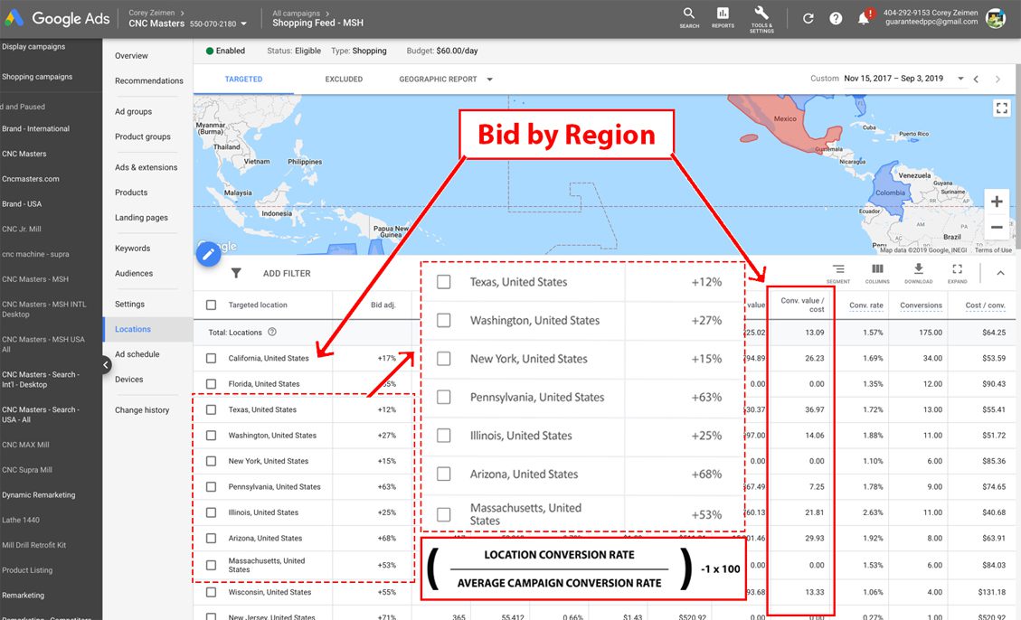Click the Download icon
The image size is (1021, 620).
point(918,273)
